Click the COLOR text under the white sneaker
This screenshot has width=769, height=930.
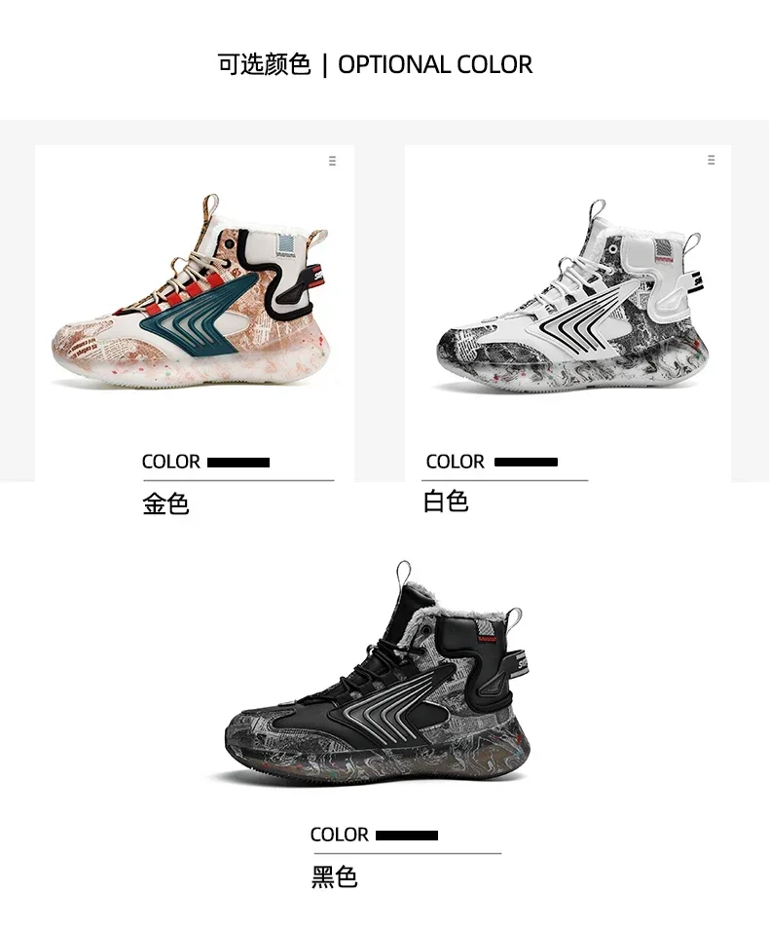click(456, 462)
